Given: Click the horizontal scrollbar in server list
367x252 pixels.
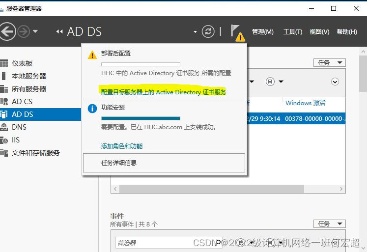Looking at the screenshot, I should (212, 189).
